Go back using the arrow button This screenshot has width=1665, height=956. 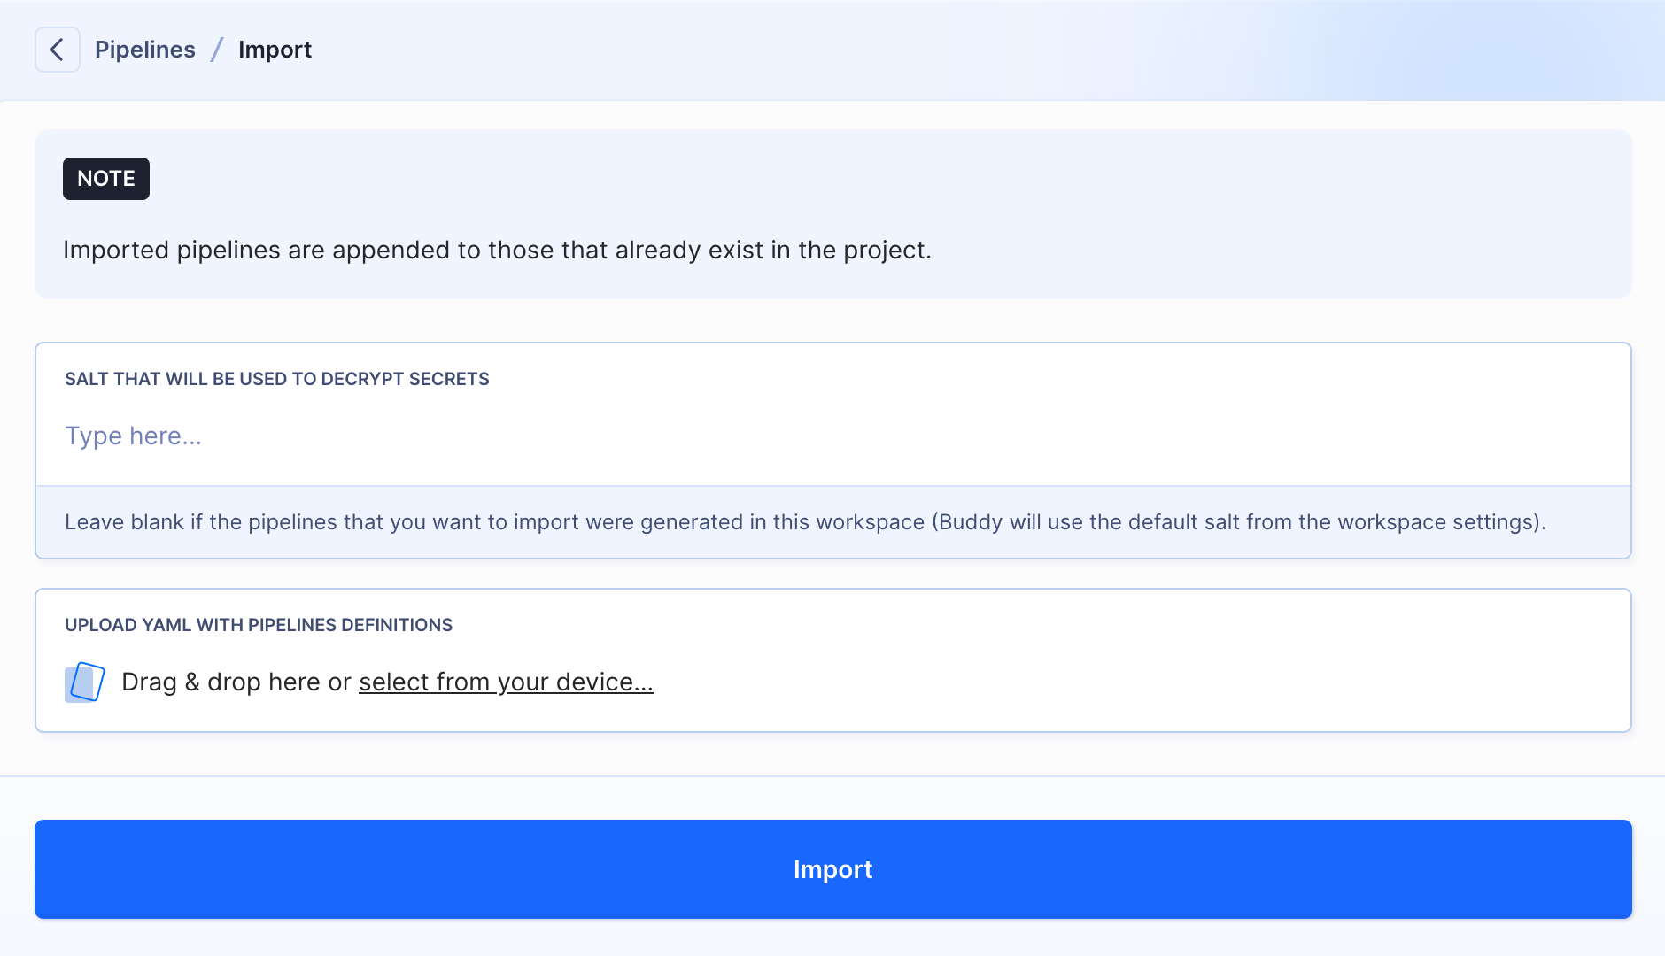pyautogui.click(x=58, y=50)
